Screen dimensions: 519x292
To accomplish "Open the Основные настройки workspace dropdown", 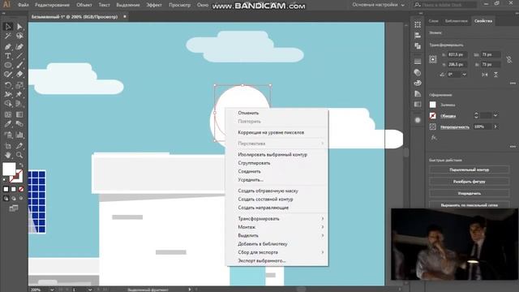I will (x=379, y=5).
